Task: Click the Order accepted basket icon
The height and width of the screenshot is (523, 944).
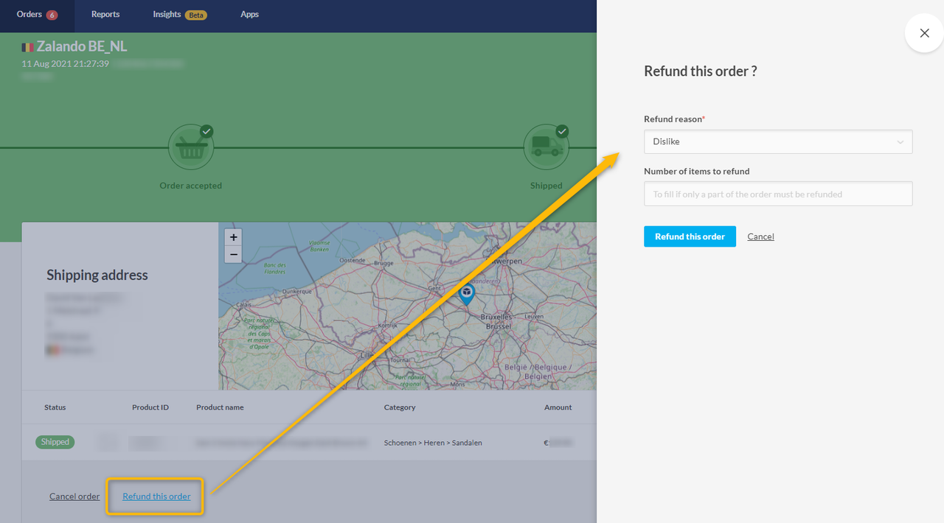Action: 191,147
